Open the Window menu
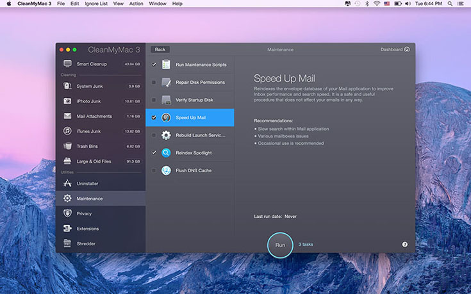The image size is (471, 294). (x=158, y=4)
